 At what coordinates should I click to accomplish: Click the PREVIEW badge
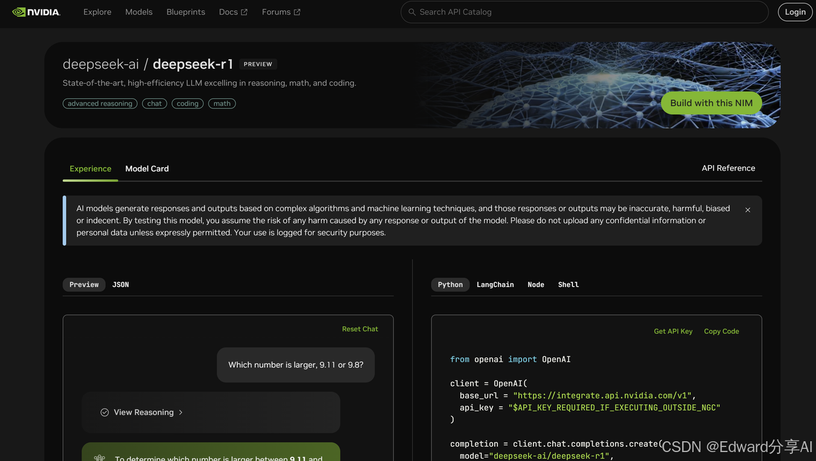(258, 64)
